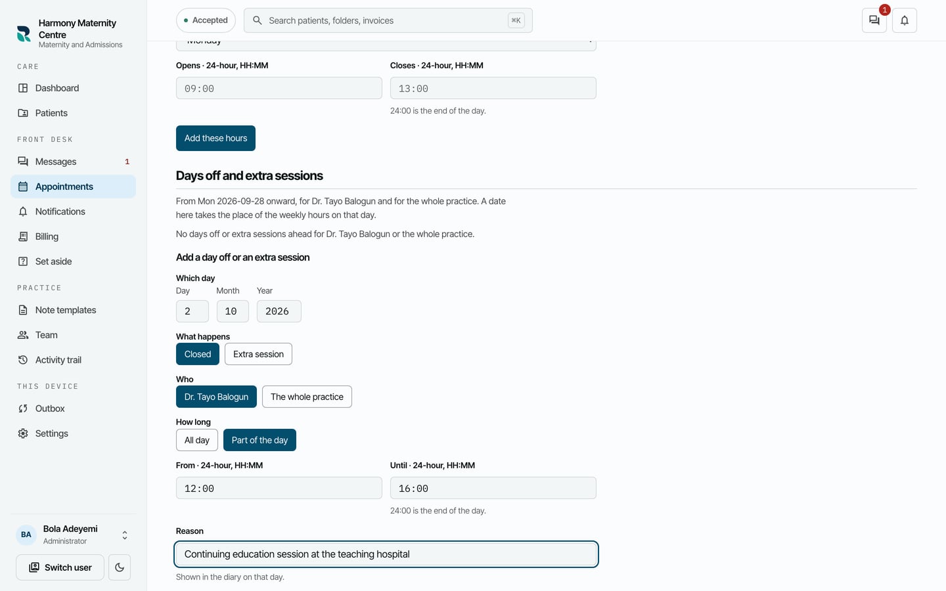
Task: Click the Set aside question-mark icon
Action: pos(23,261)
